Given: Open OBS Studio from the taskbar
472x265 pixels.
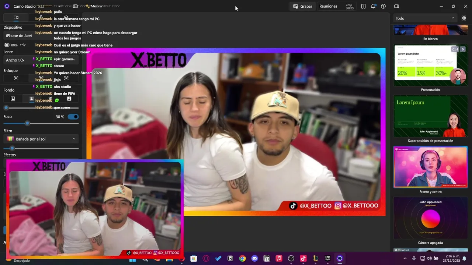Looking at the screenshot, I should [x=291, y=258].
